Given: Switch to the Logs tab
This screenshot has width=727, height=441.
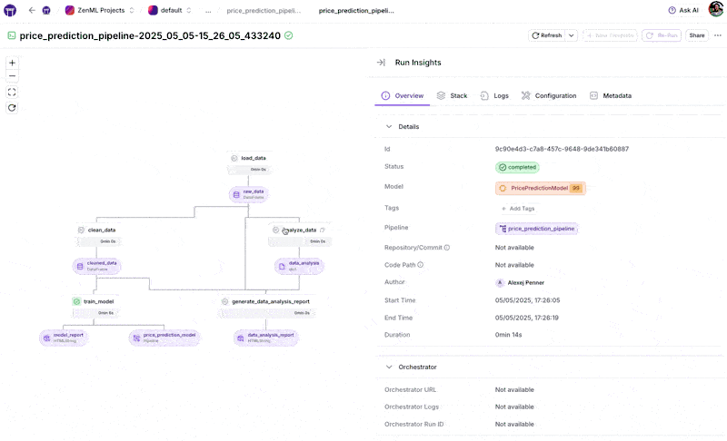Looking at the screenshot, I should pyautogui.click(x=494, y=95).
